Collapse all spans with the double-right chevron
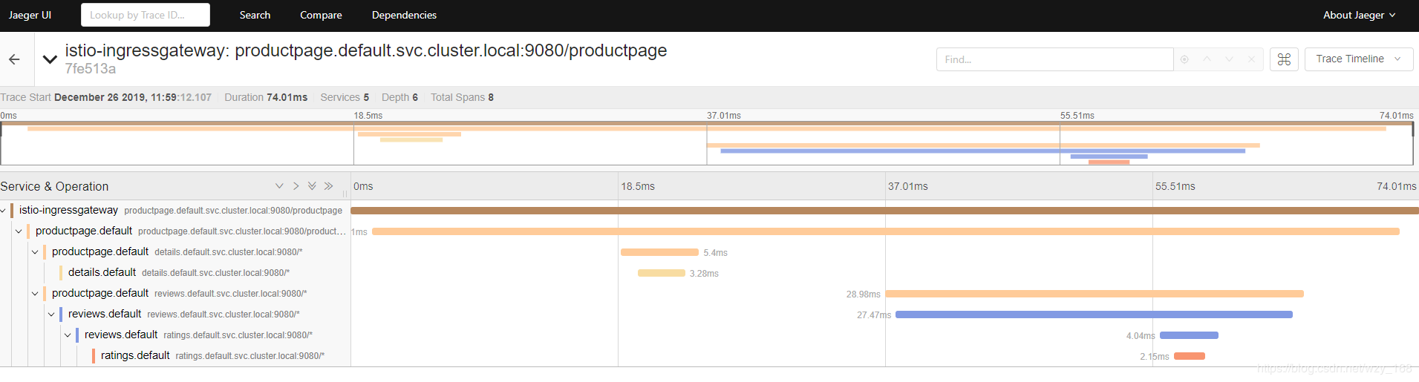Screen dimensions: 1419x382 [x=328, y=186]
